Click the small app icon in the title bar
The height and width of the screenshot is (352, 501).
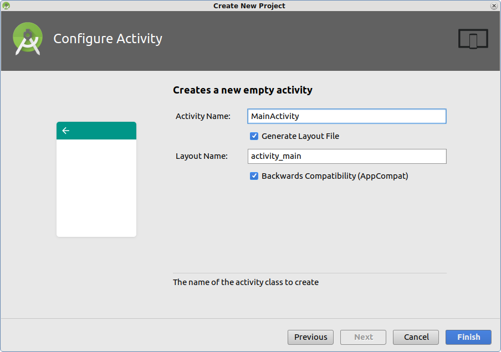click(7, 6)
